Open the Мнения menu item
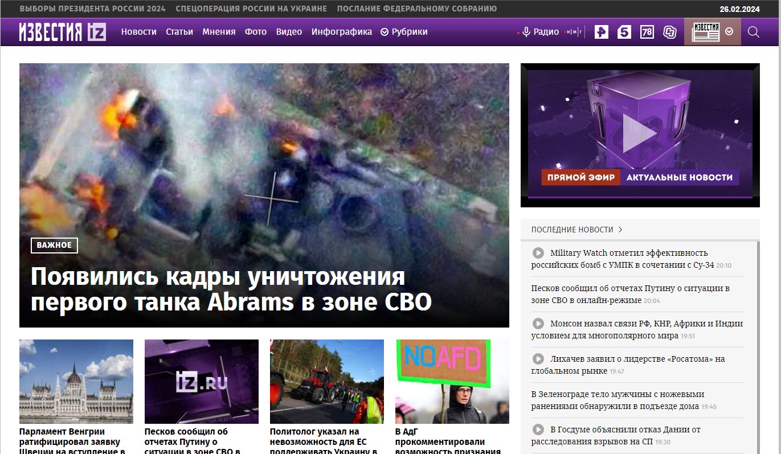The width and height of the screenshot is (781, 454). tap(219, 32)
